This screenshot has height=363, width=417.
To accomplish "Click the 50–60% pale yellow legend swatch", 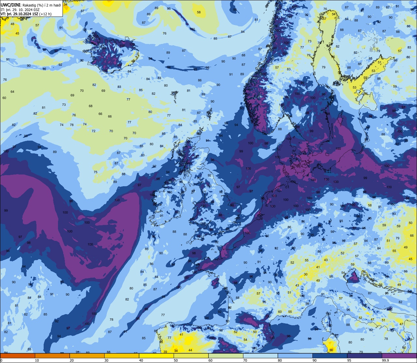I will (191, 356).
